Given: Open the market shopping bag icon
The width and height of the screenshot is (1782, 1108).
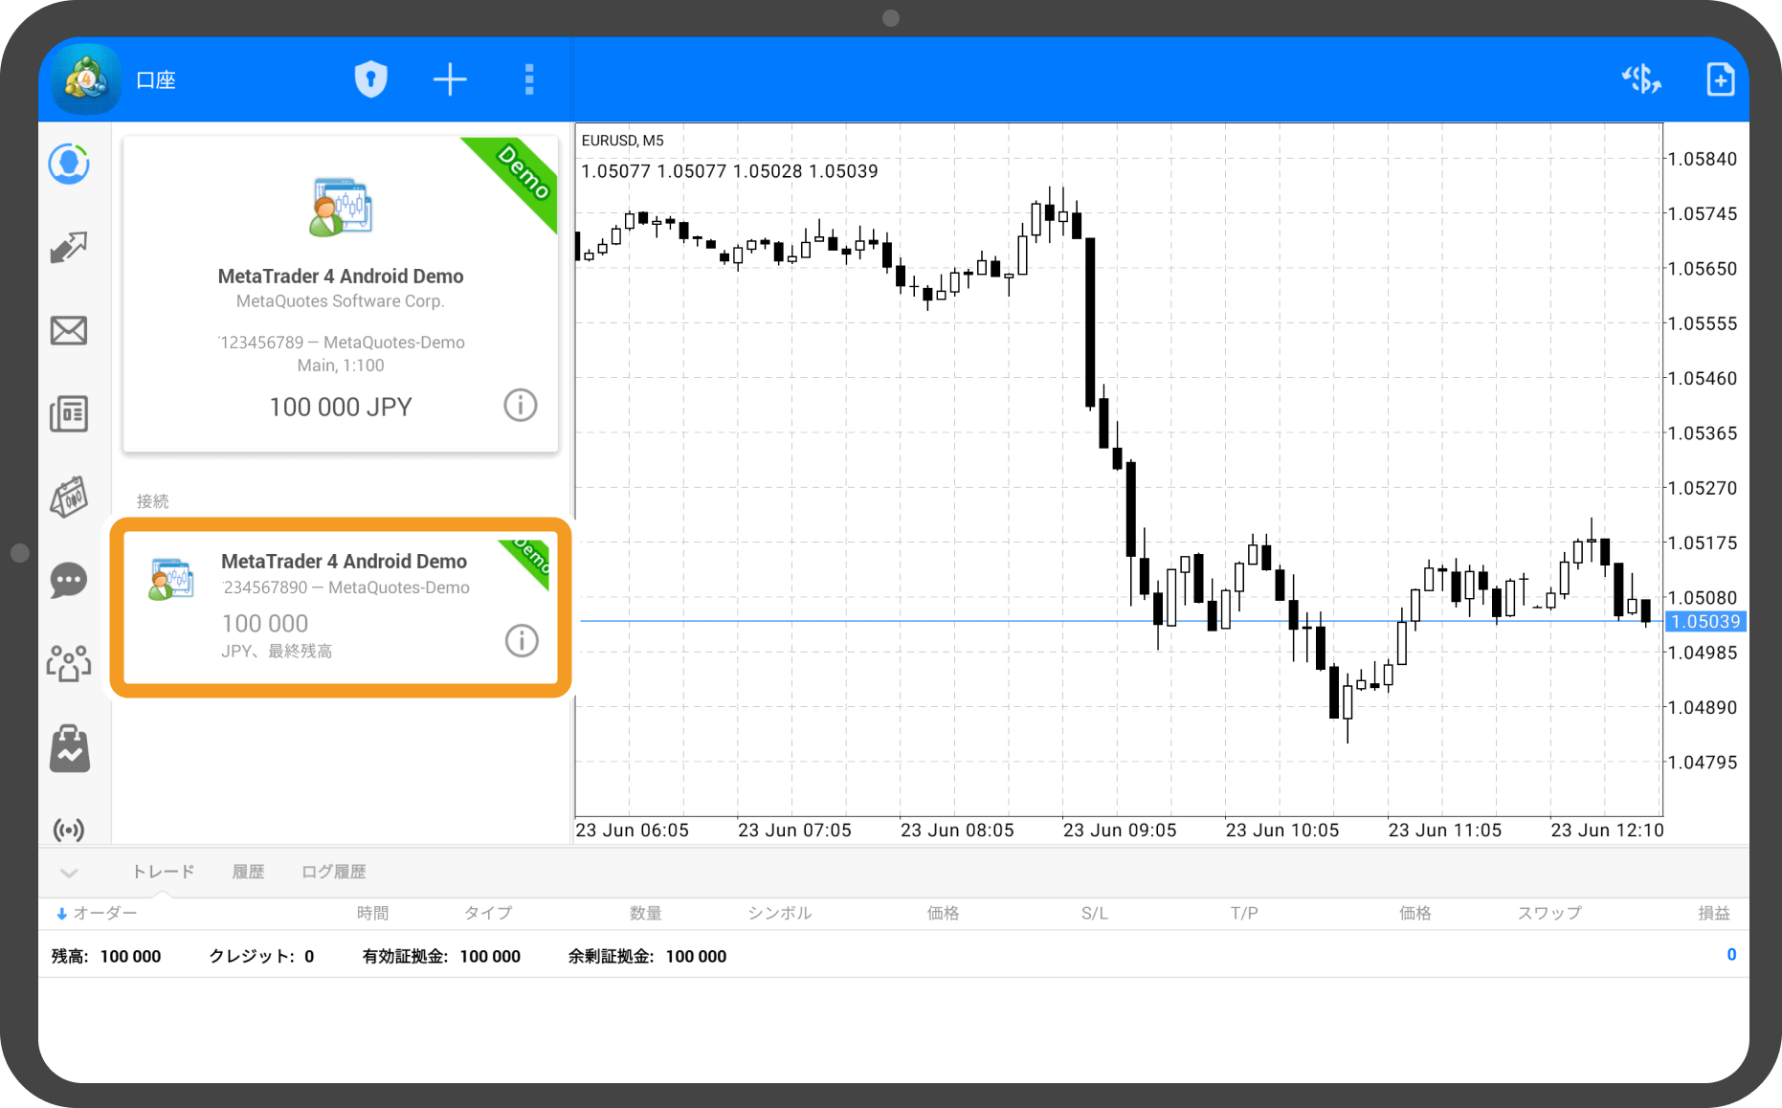Looking at the screenshot, I should tap(69, 748).
